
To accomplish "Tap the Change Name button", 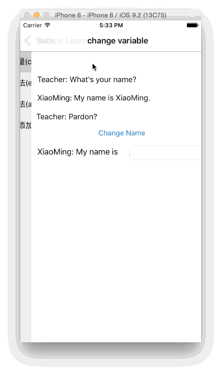I will (122, 133).
